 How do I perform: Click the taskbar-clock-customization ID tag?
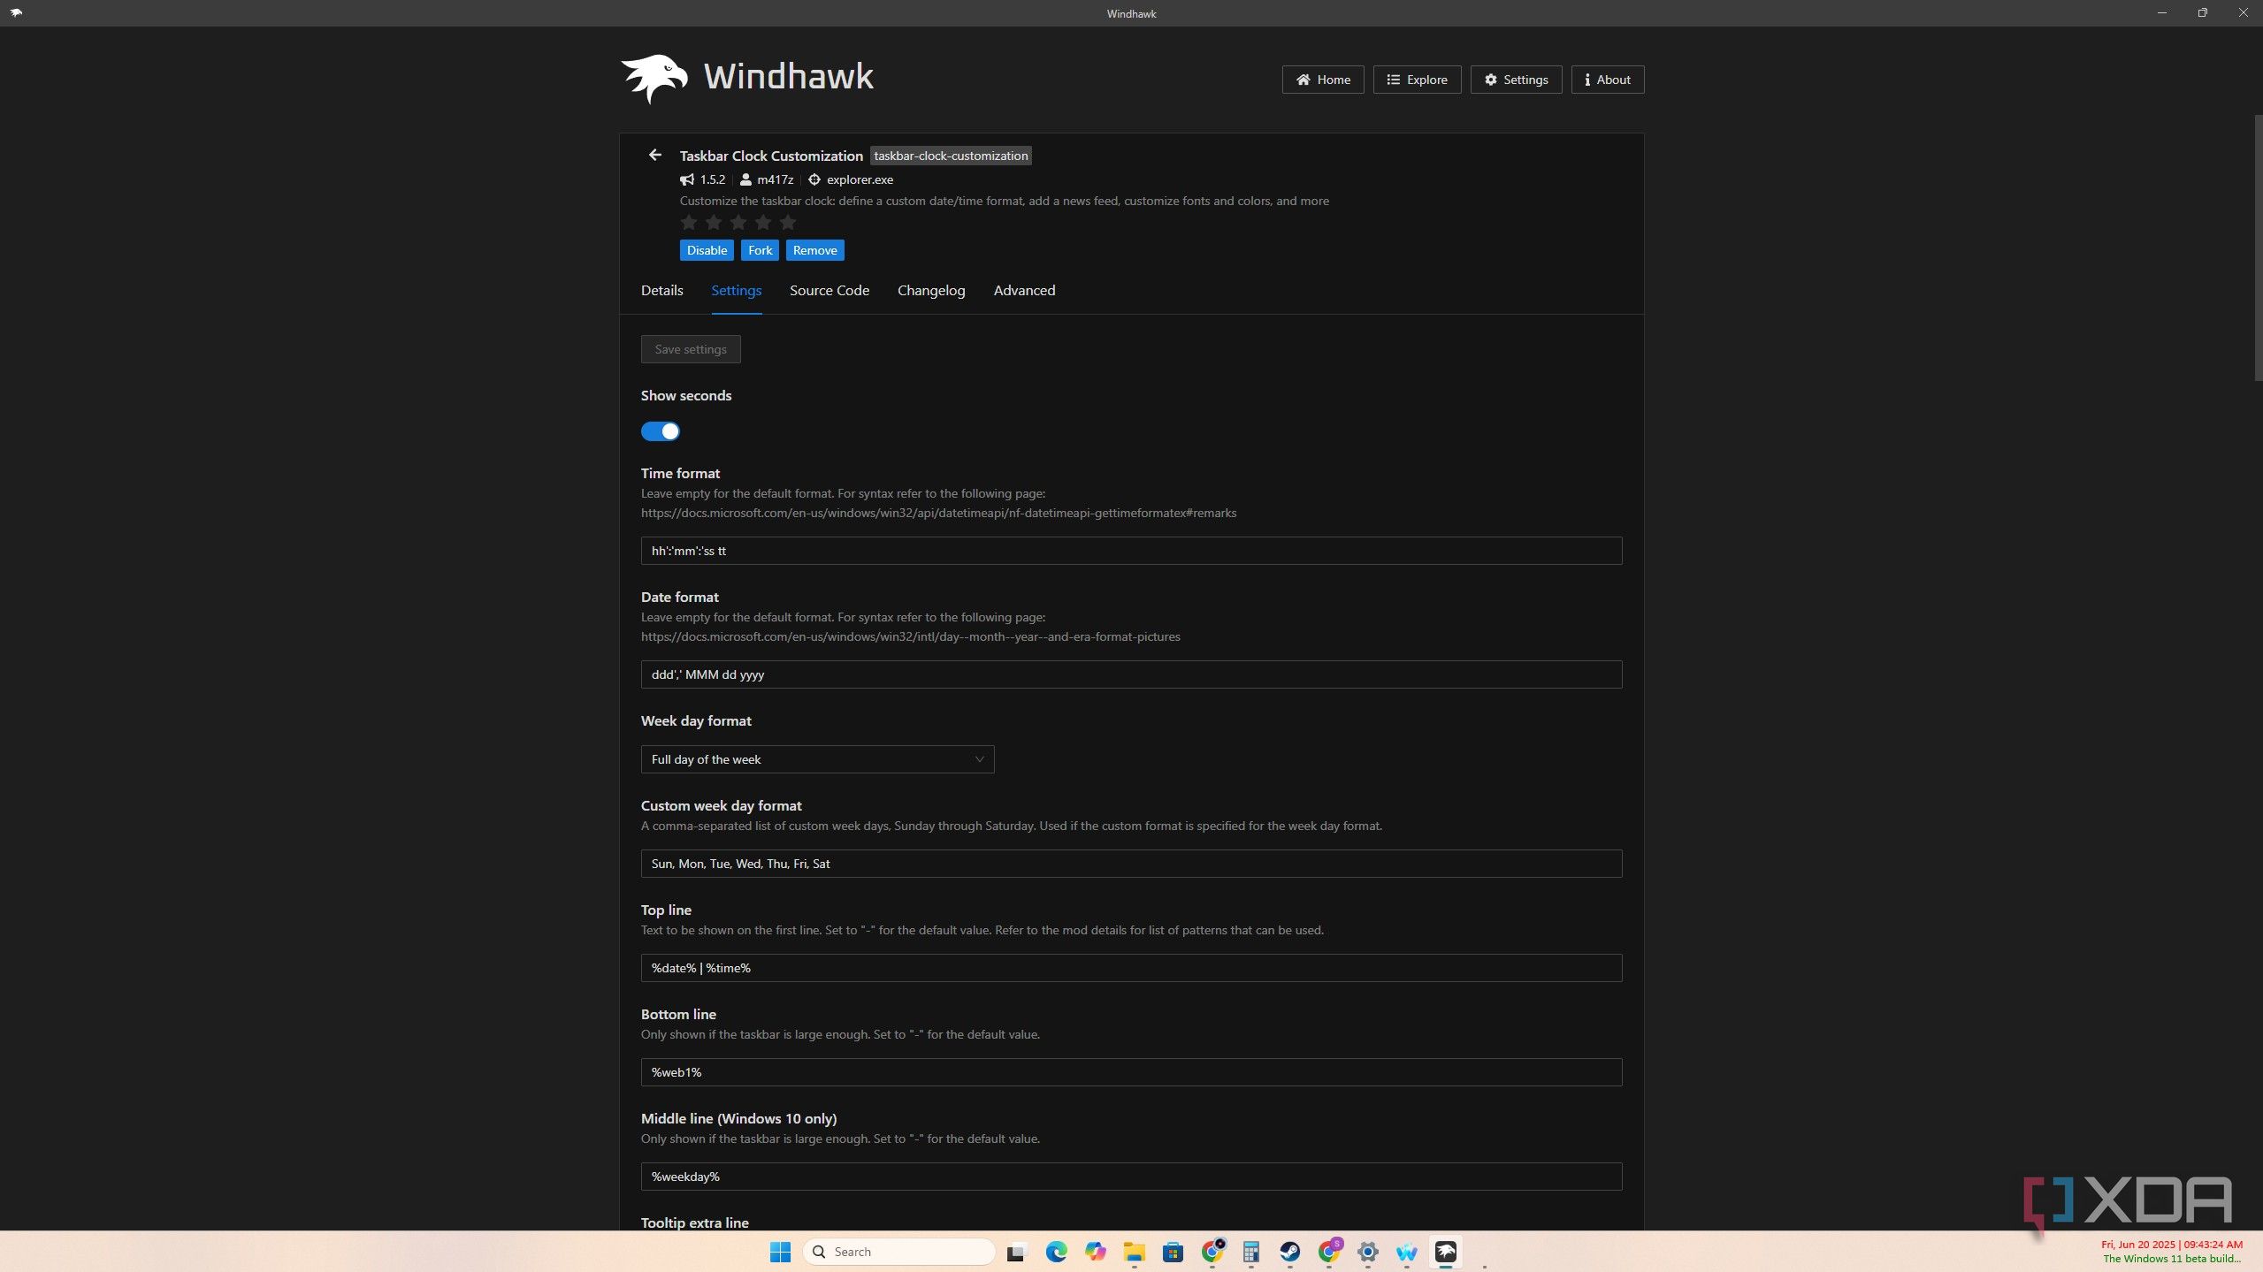tap(951, 156)
